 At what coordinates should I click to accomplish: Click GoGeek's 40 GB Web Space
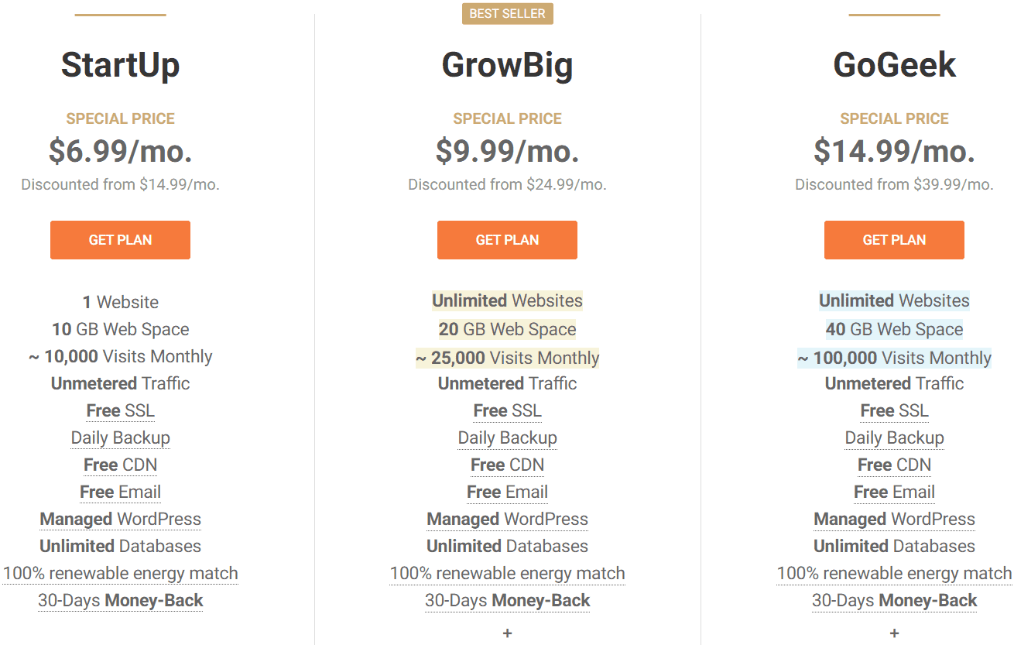pyautogui.click(x=894, y=329)
